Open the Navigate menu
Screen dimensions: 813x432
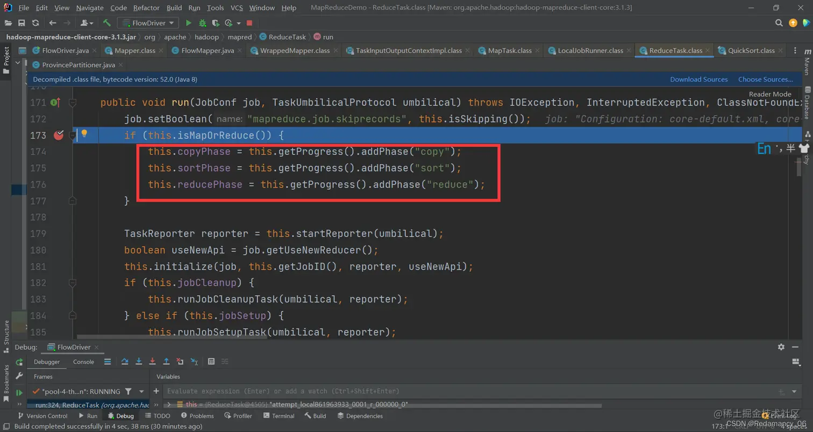pyautogui.click(x=90, y=8)
